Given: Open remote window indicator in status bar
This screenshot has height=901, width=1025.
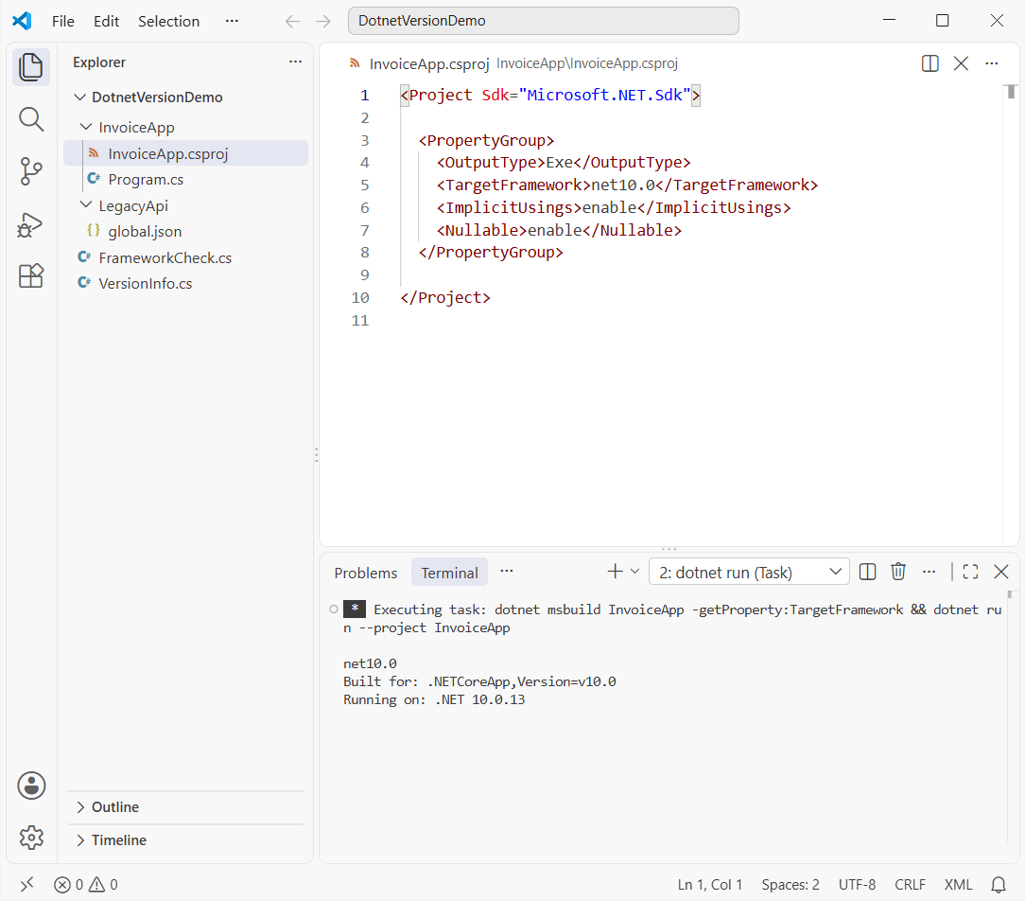Looking at the screenshot, I should point(26,885).
